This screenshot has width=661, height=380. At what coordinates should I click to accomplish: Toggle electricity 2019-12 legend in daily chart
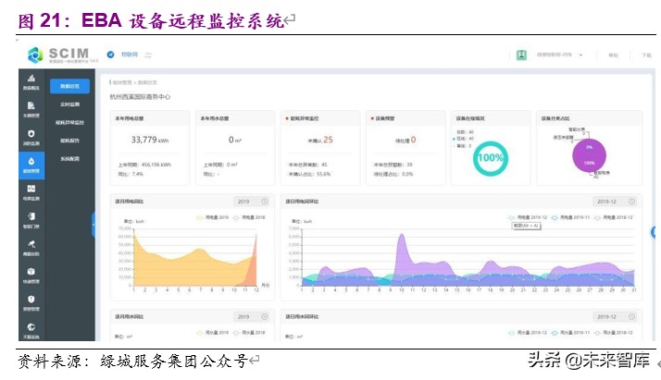528,217
